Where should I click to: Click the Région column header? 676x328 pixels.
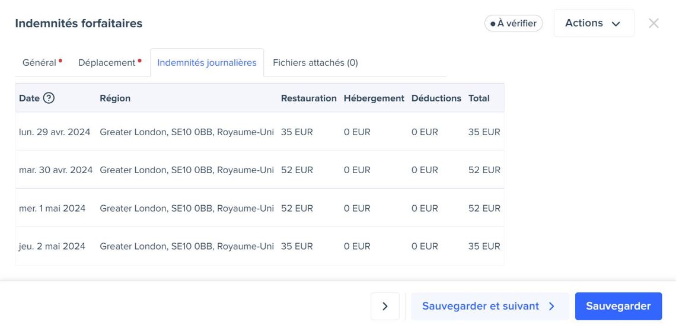point(115,98)
